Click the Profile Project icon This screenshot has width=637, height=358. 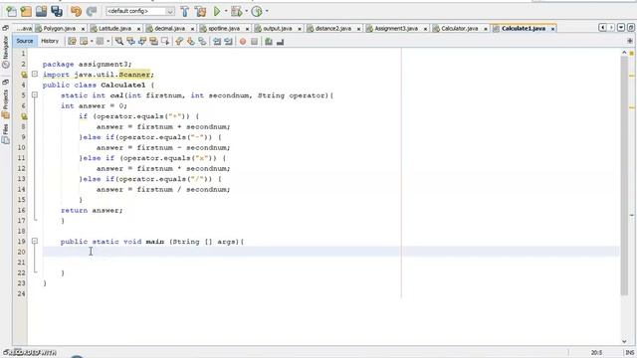pyautogui.click(x=257, y=11)
